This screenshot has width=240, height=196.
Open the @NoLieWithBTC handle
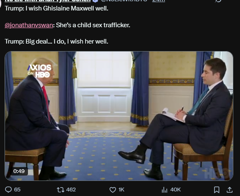(124, 1)
